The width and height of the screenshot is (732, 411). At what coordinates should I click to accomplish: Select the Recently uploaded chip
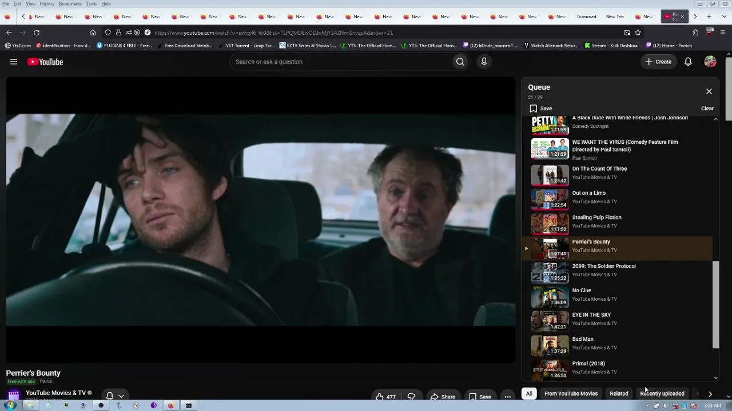(x=662, y=393)
